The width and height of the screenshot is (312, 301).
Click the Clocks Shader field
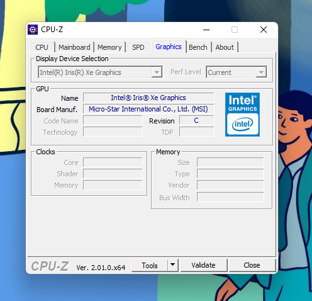click(x=113, y=174)
